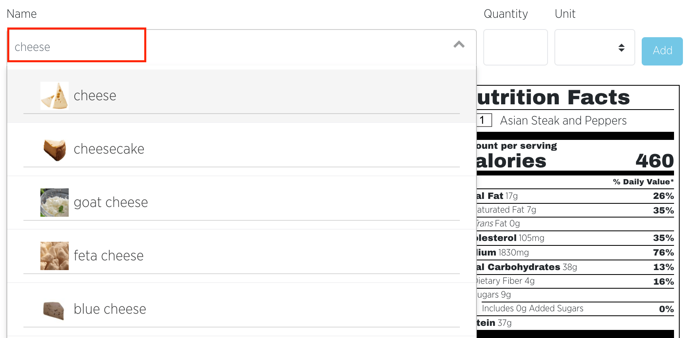Select "feta cheese" in the dropdown list
The image size is (691, 338).
(108, 256)
